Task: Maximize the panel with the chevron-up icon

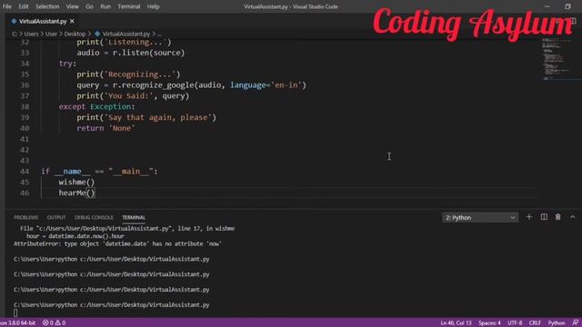Action: pos(572,217)
